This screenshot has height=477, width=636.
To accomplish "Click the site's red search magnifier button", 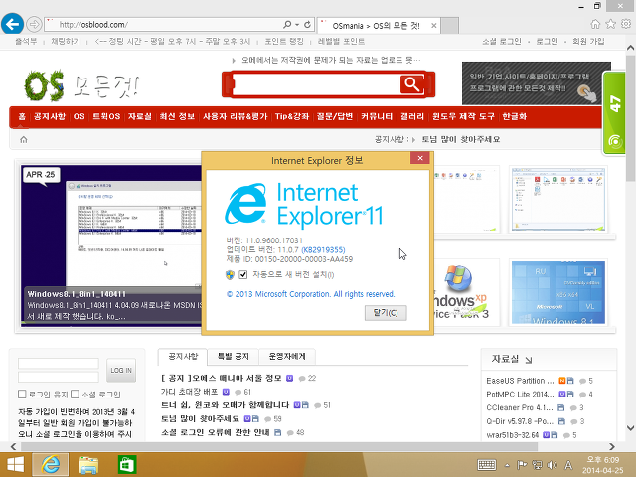I will click(x=412, y=84).
